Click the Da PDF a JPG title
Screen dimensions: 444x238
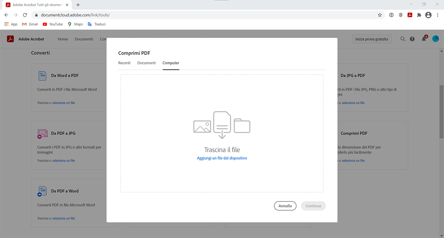(x=63, y=133)
